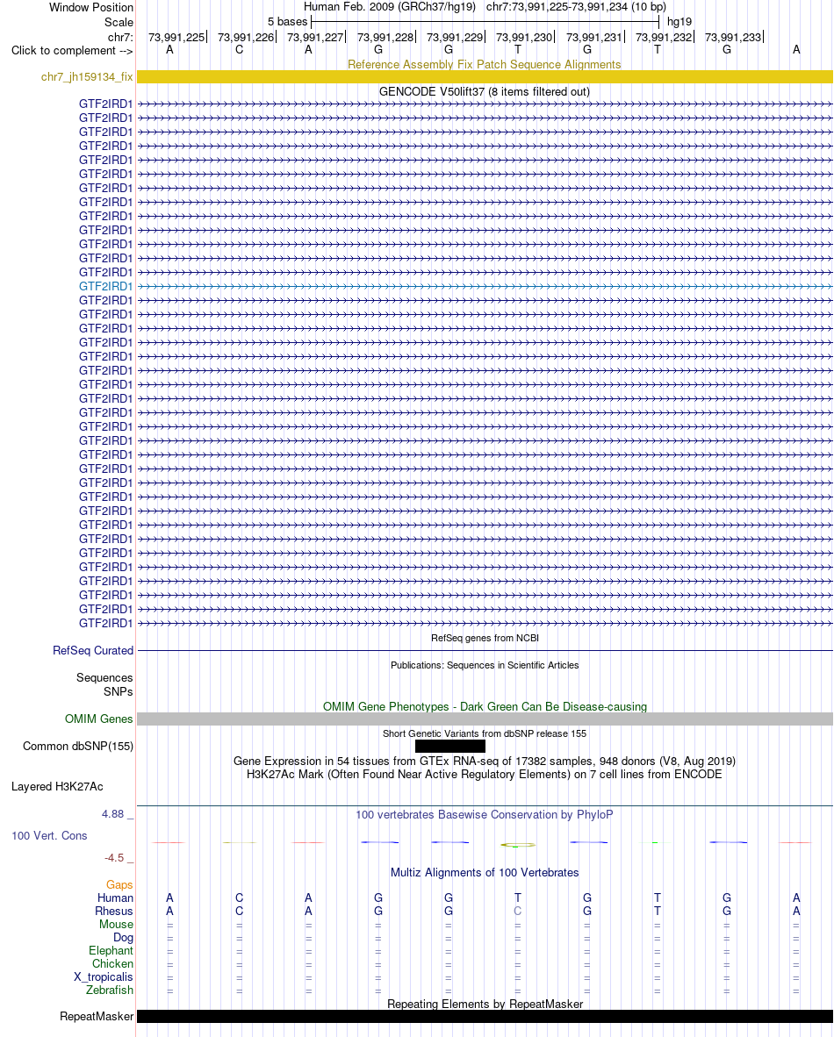The height and width of the screenshot is (1037, 834).
Task: Click the Sequences SNPs track label
Action: tap(104, 684)
